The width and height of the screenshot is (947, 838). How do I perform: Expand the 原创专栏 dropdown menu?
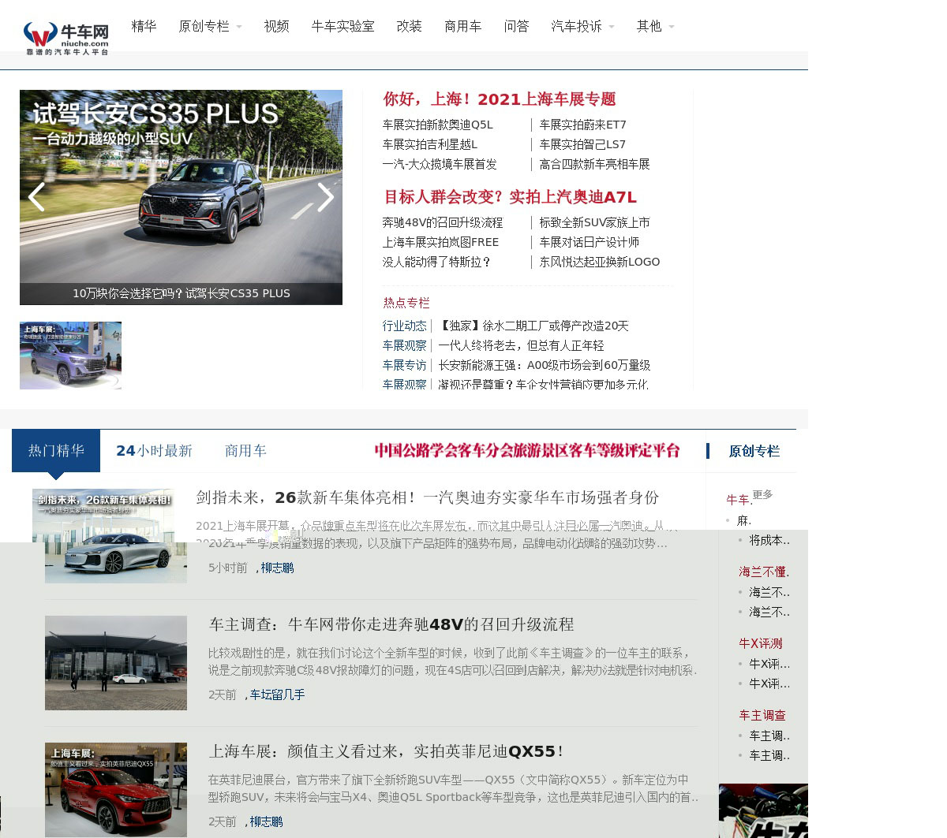click(210, 27)
